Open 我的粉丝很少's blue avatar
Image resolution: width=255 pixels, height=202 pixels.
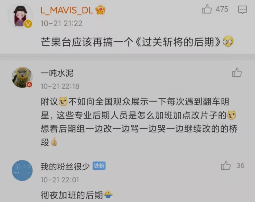click(22, 170)
